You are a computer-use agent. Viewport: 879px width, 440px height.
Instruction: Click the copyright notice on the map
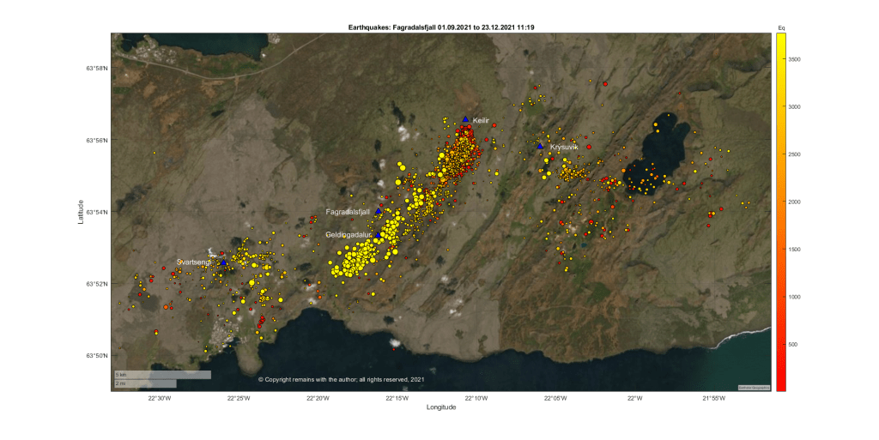(341, 378)
